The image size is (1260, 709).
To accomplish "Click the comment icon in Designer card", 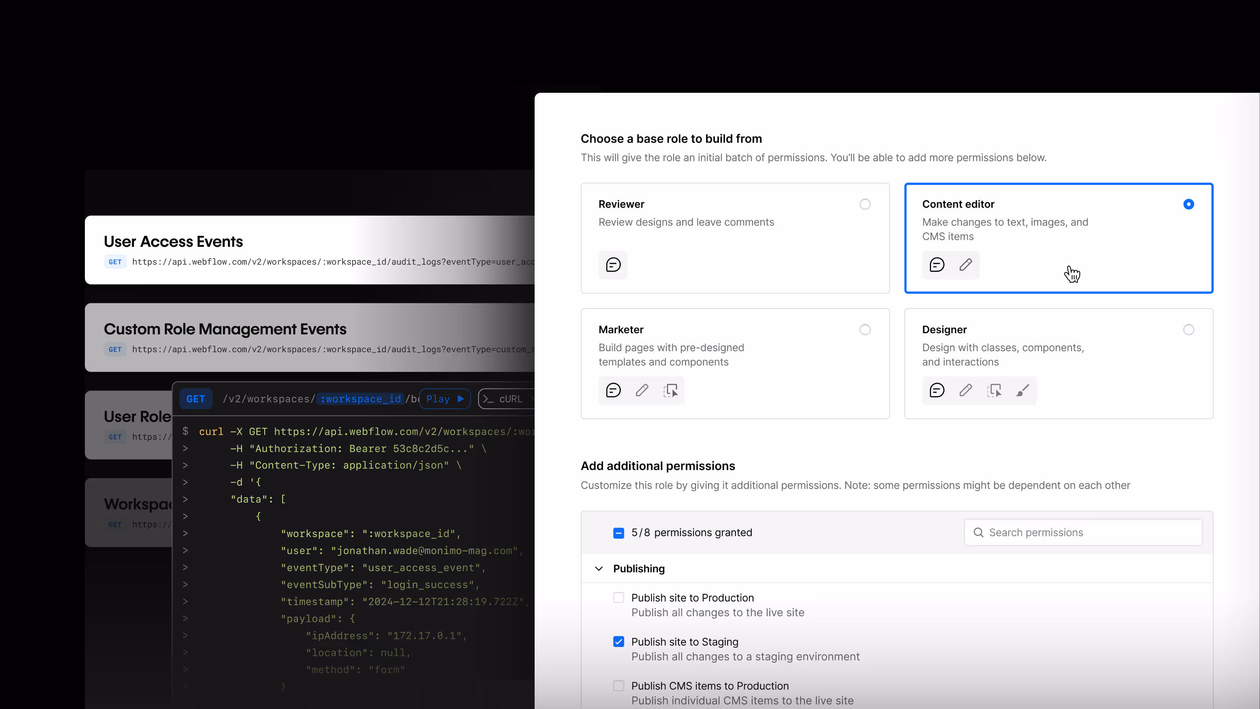I will click(937, 390).
